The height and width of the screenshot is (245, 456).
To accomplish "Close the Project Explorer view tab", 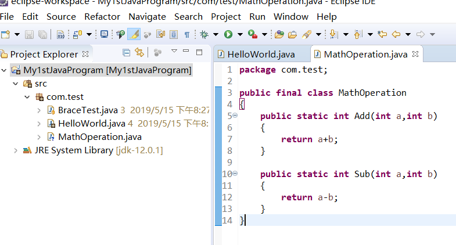I will pos(85,54).
